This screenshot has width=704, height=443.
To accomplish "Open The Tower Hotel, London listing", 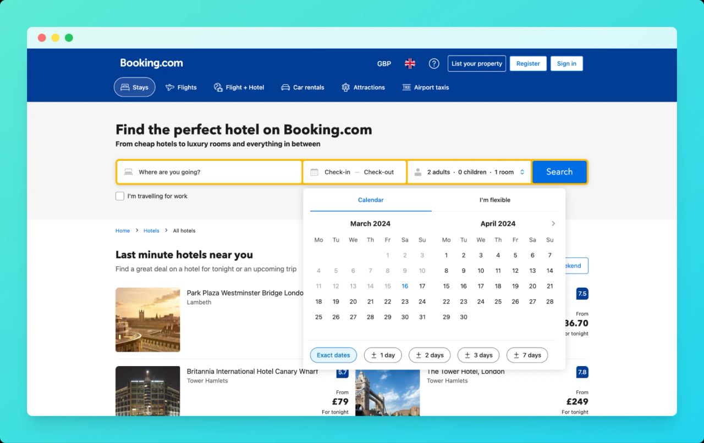I will point(465,372).
